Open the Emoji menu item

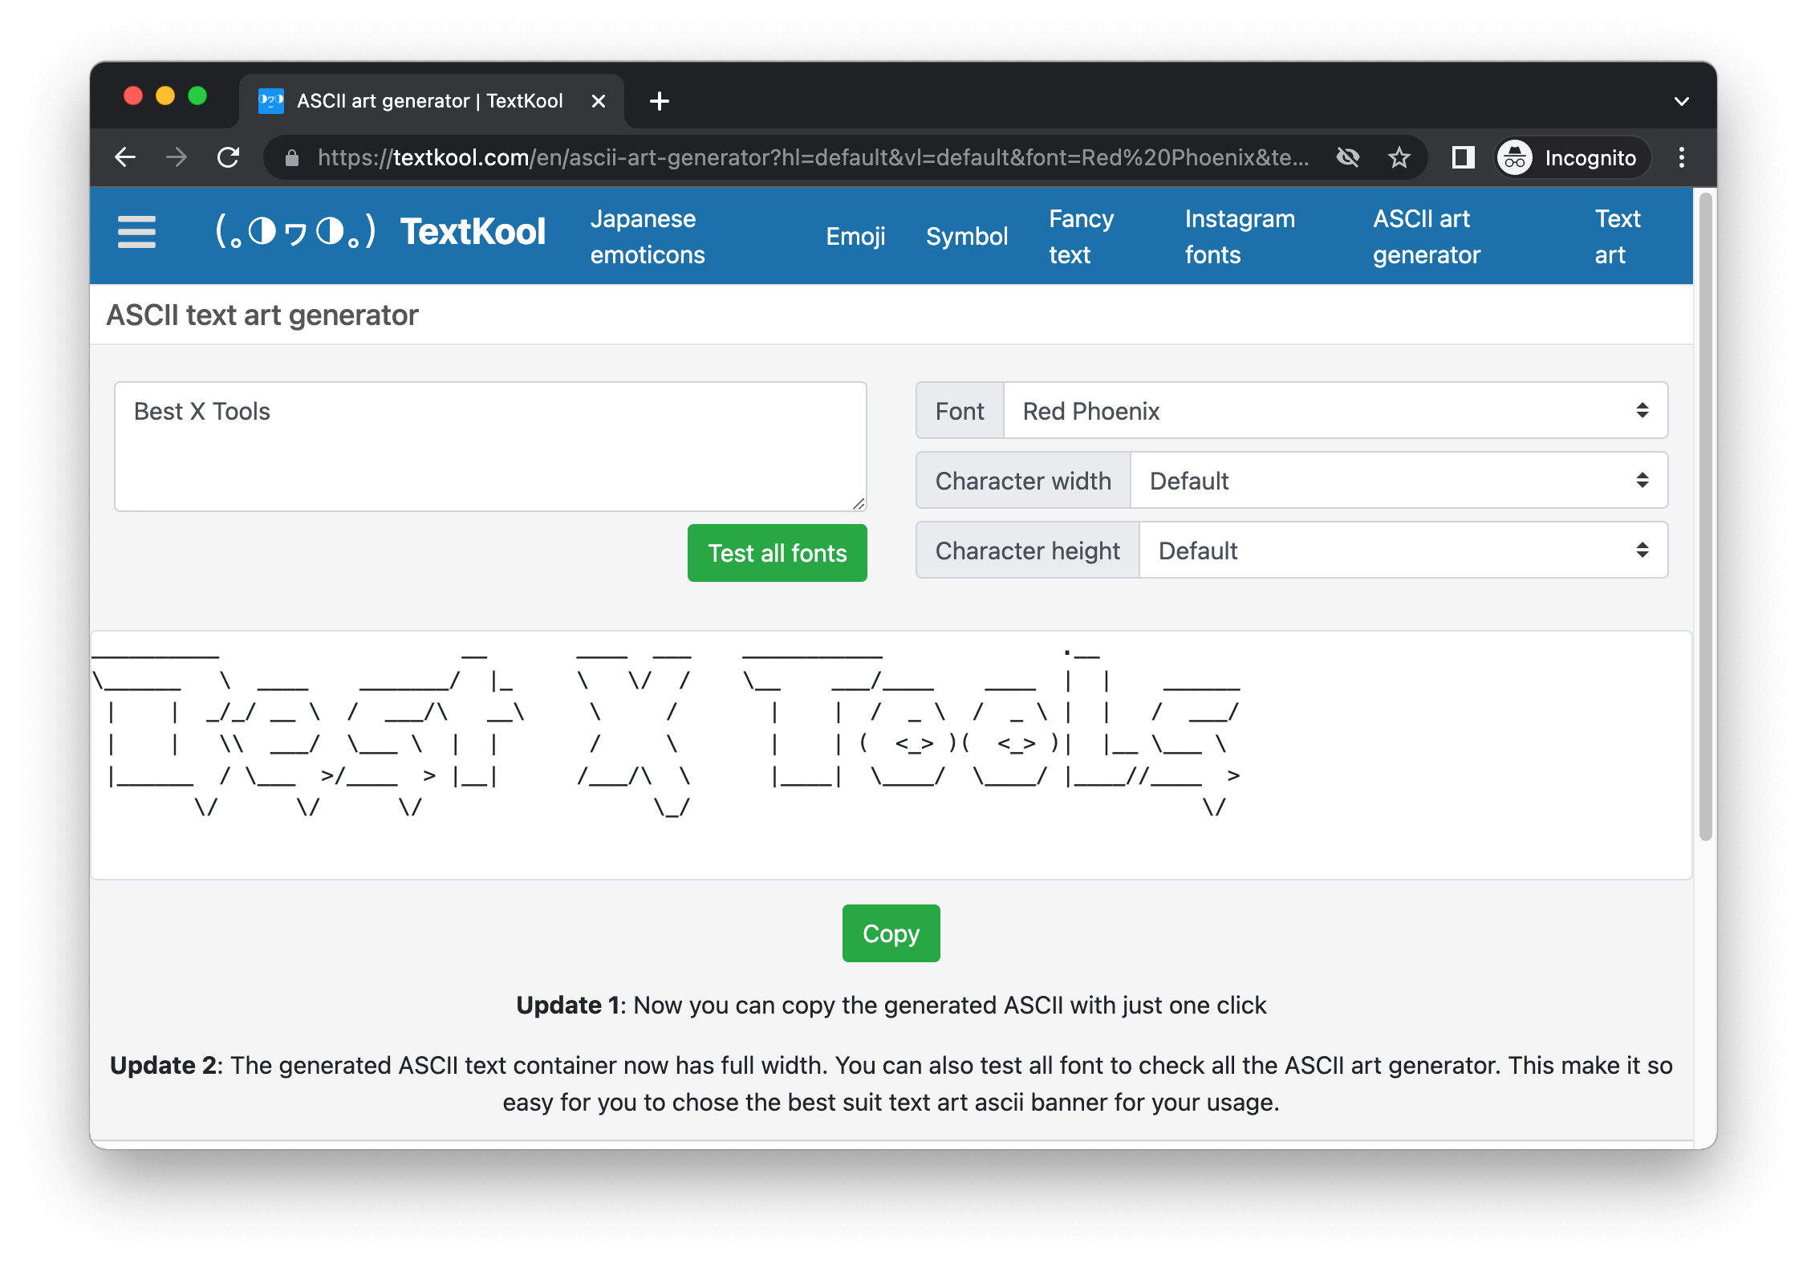(x=855, y=237)
